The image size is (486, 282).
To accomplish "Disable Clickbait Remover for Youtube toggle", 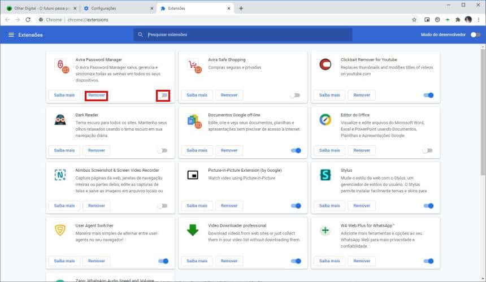I will point(428,95).
